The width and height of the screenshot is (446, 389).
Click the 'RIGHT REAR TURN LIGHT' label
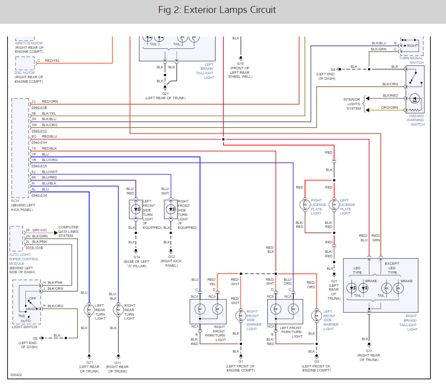[129, 312]
